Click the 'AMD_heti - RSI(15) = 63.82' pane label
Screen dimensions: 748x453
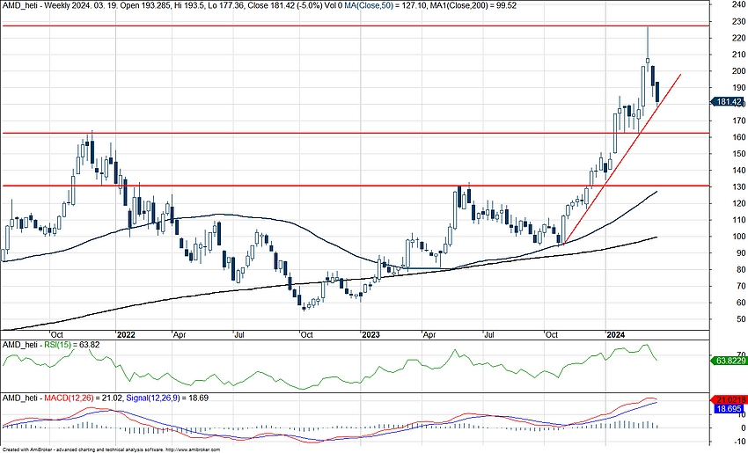pyautogui.click(x=51, y=345)
